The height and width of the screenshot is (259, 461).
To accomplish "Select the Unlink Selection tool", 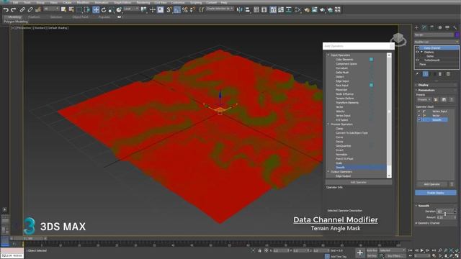I will pyautogui.click(x=30, y=9).
